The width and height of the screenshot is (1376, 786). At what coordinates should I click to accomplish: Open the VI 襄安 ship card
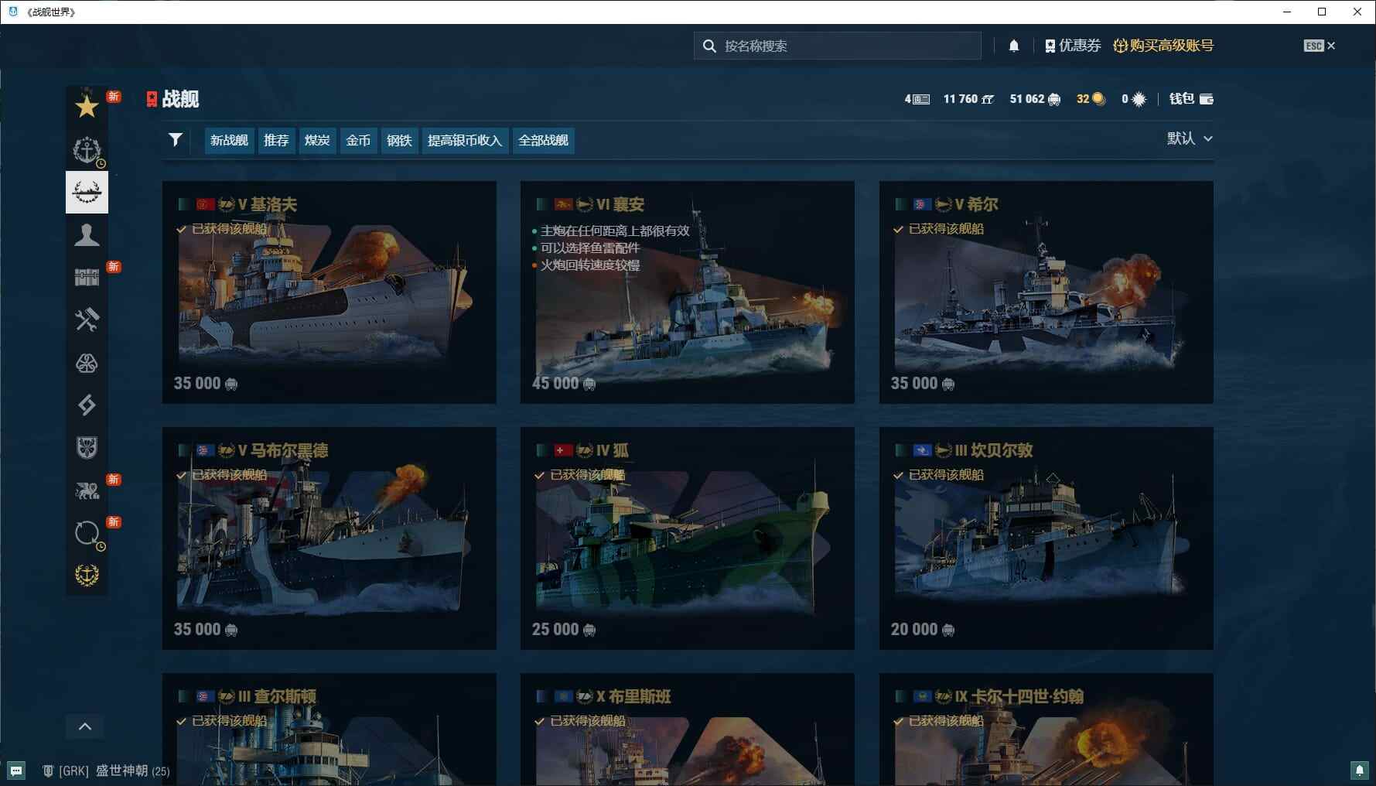point(687,292)
